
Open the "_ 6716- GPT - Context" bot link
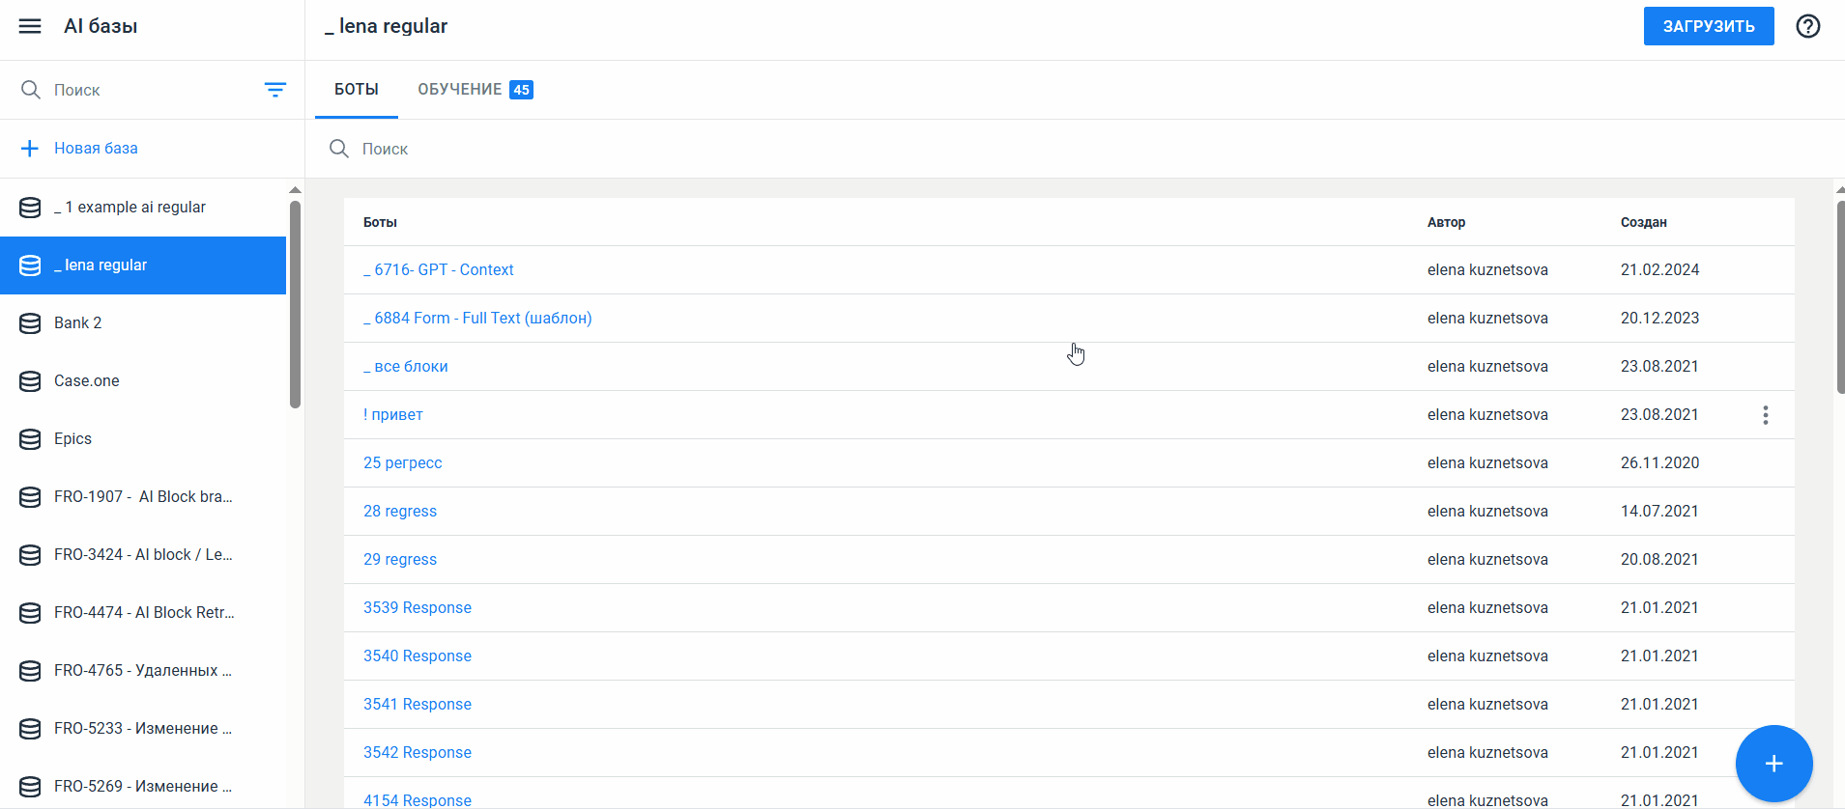[438, 270]
